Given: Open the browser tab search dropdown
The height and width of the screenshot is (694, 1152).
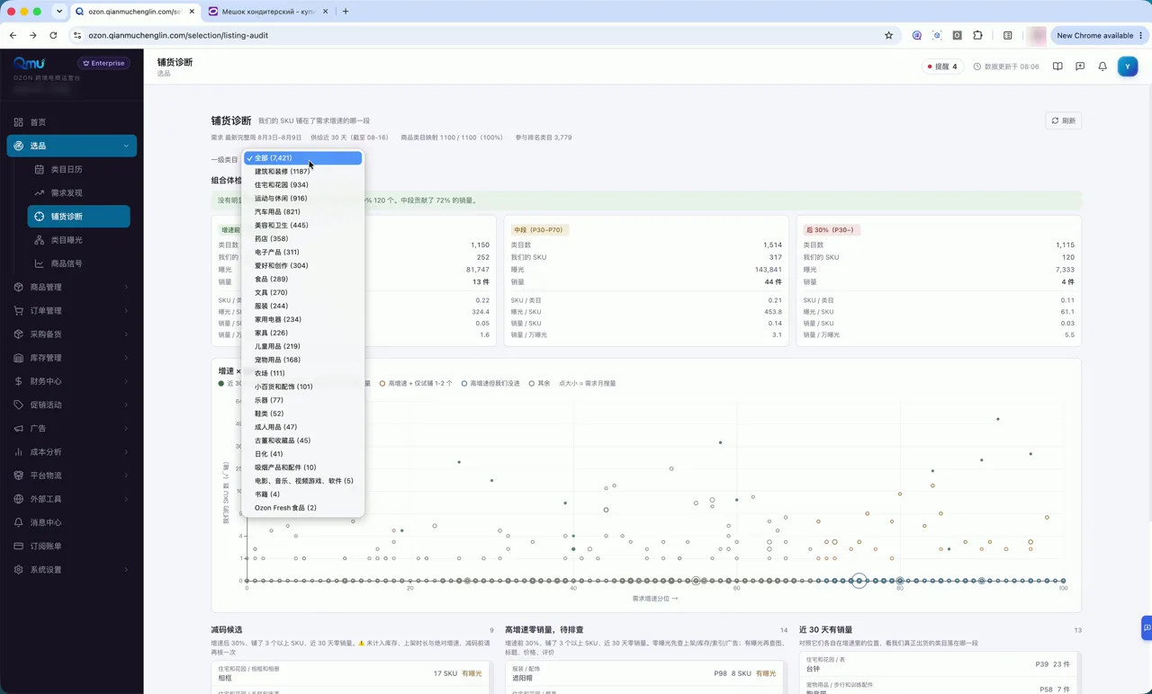Looking at the screenshot, I should (x=58, y=12).
